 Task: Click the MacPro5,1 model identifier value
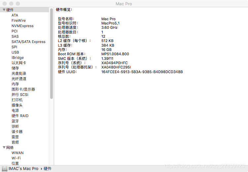(x=110, y=23)
